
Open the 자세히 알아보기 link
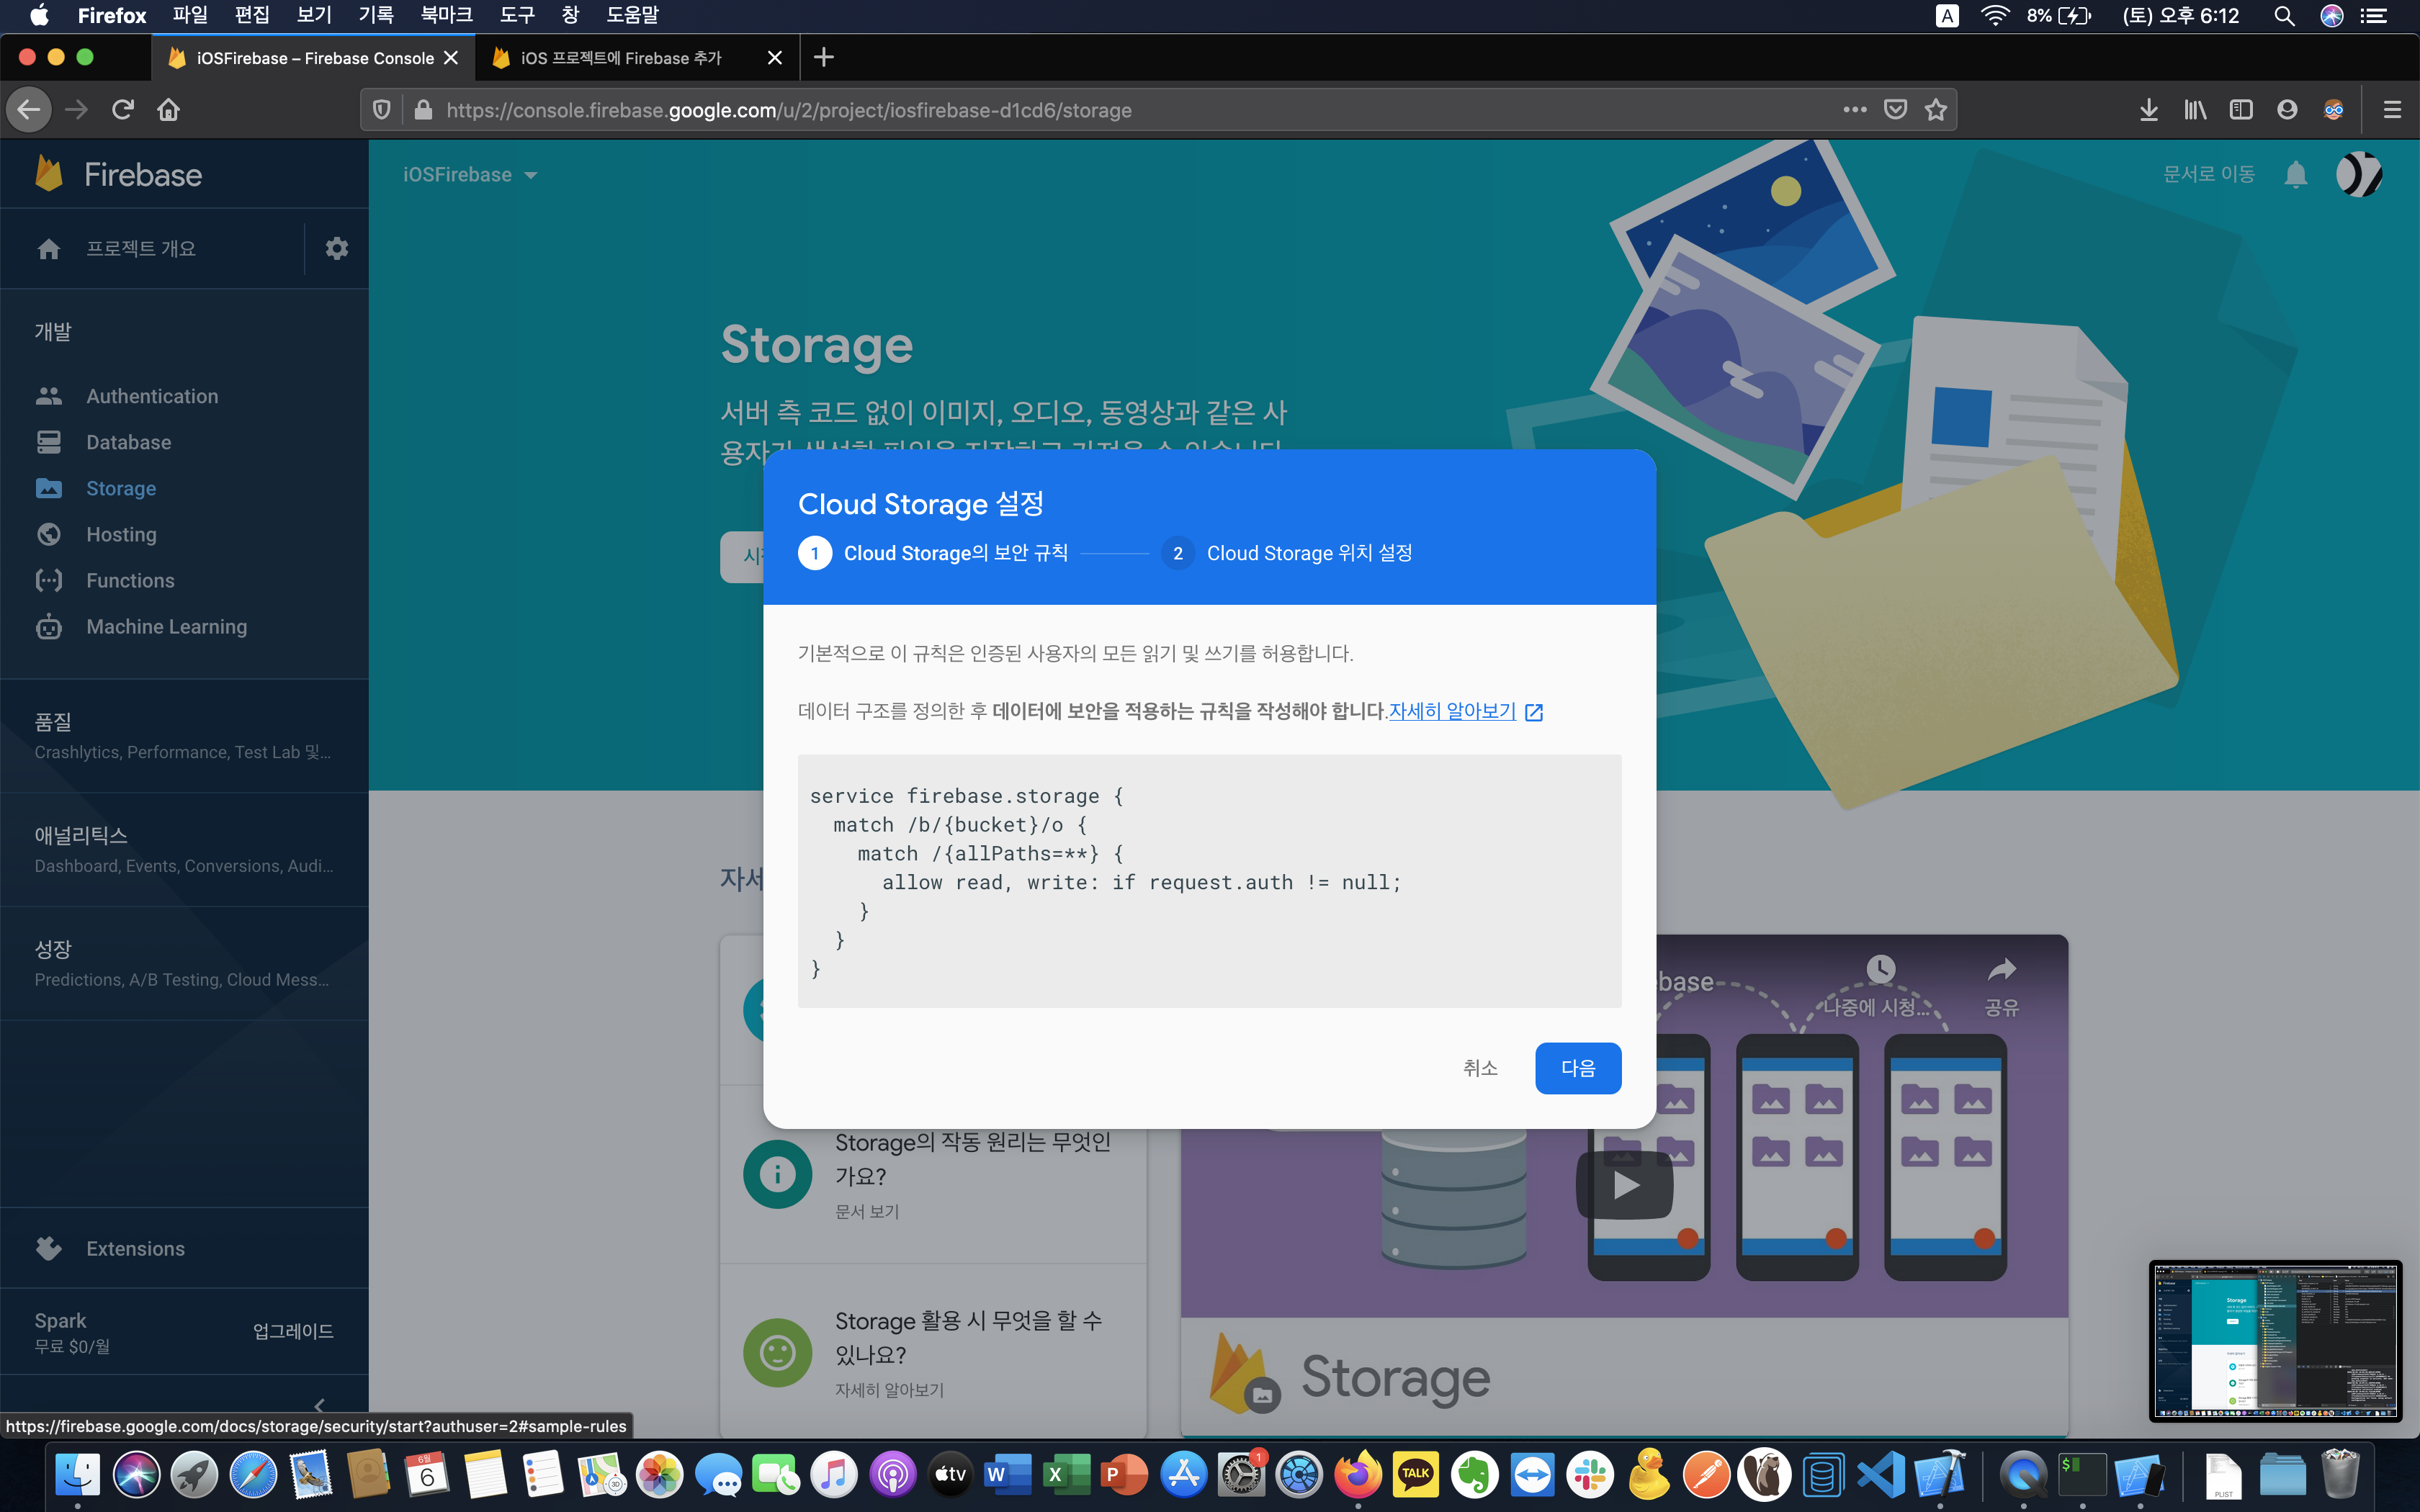click(1453, 711)
